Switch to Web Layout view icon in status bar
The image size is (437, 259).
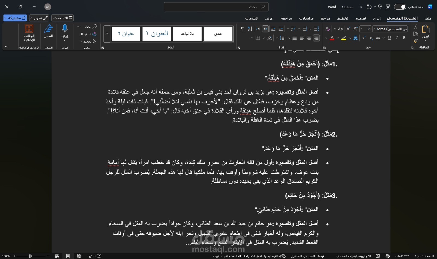click(57, 256)
